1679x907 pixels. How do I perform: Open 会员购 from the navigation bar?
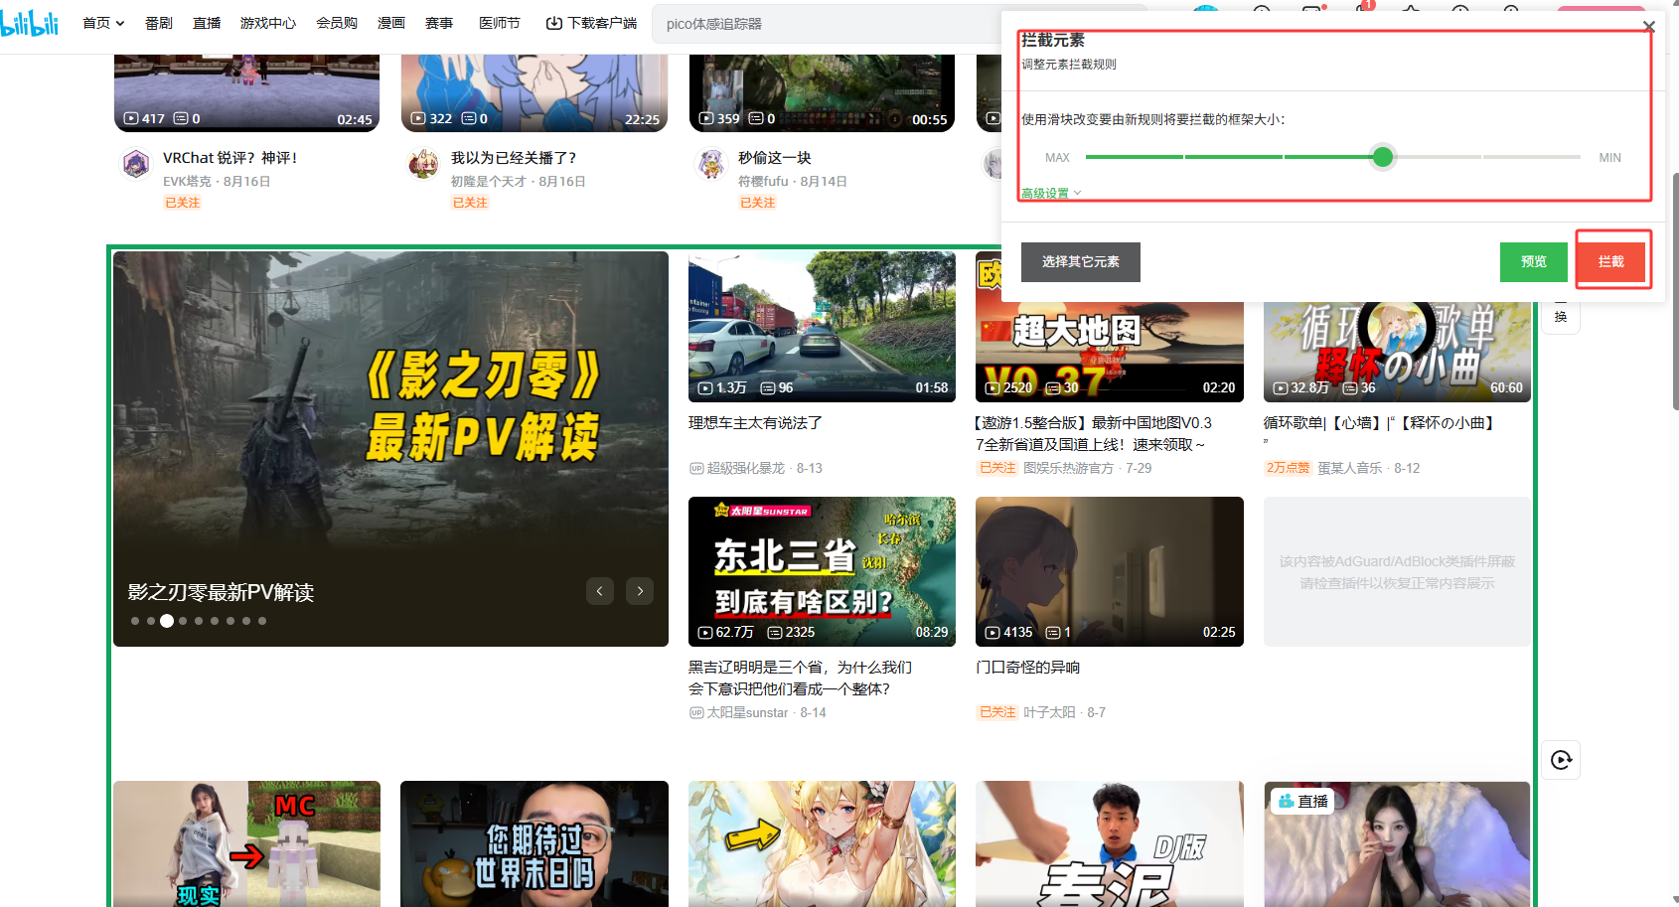(x=337, y=23)
